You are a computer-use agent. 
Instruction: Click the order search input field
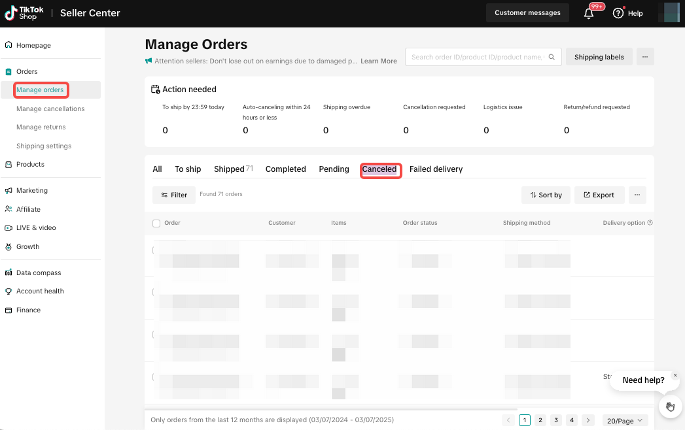pyautogui.click(x=476, y=57)
